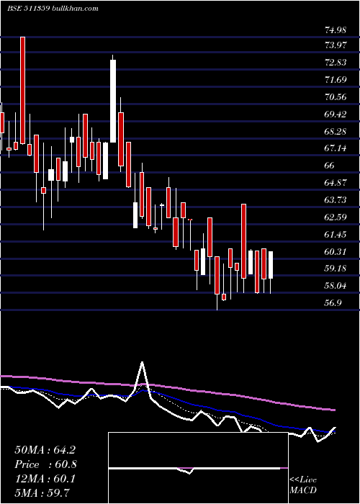This screenshot has width=360, height=504.
Task: Click the 72.83 price axis label
Action: [x=336, y=63]
